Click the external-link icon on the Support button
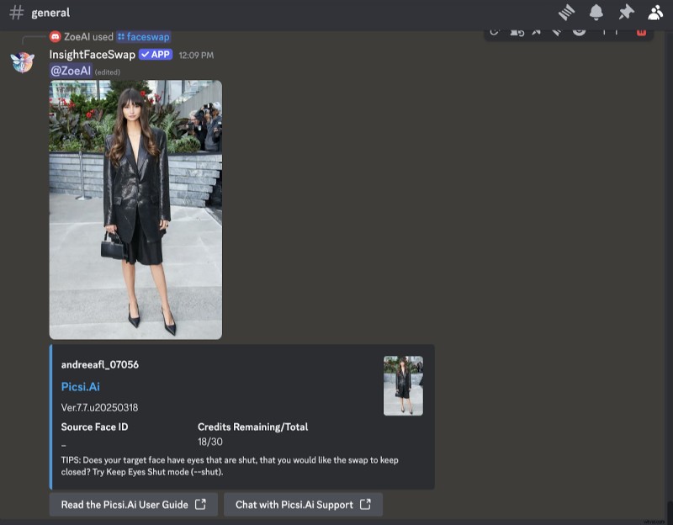Image resolution: width=673 pixels, height=525 pixels. click(x=365, y=505)
